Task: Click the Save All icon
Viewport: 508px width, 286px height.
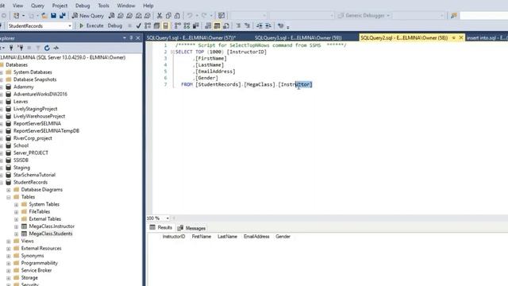Action: (x=63, y=16)
